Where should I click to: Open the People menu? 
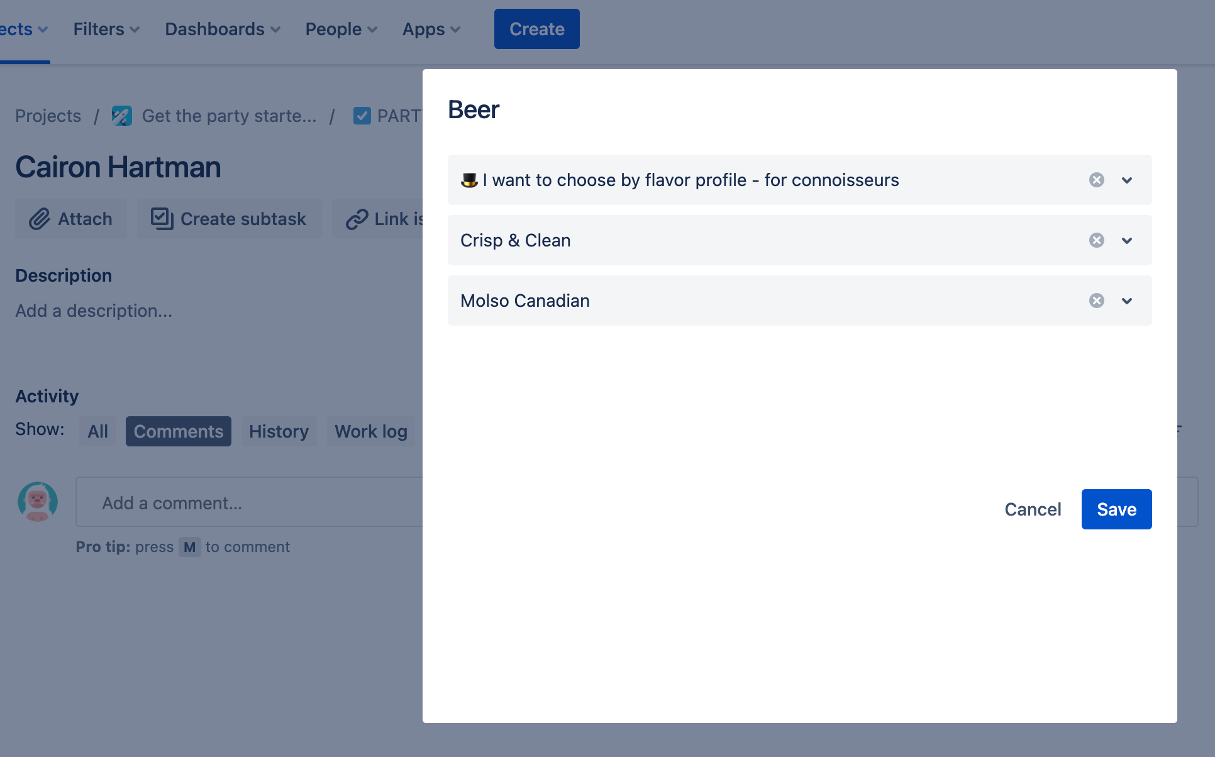[x=341, y=29]
